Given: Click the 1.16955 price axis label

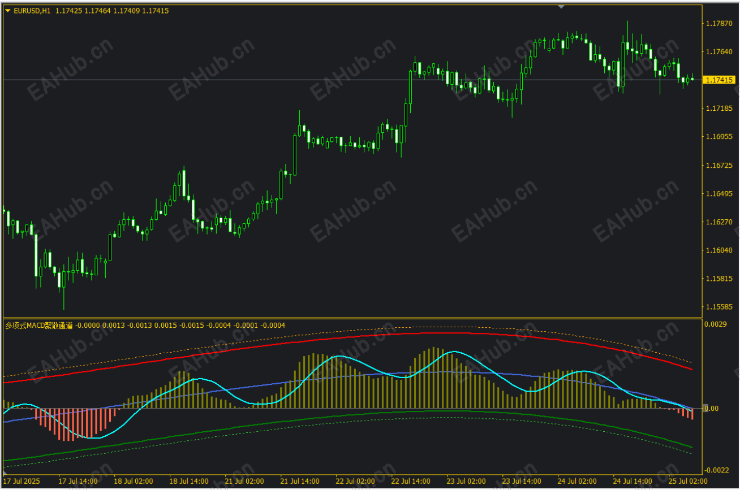Looking at the screenshot, I should 719,136.
